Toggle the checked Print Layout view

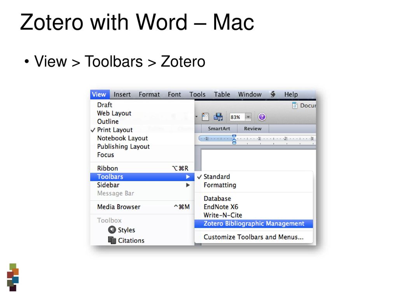click(142, 130)
